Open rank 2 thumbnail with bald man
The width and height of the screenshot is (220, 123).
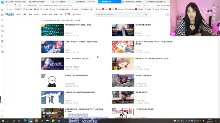(x=123, y=30)
